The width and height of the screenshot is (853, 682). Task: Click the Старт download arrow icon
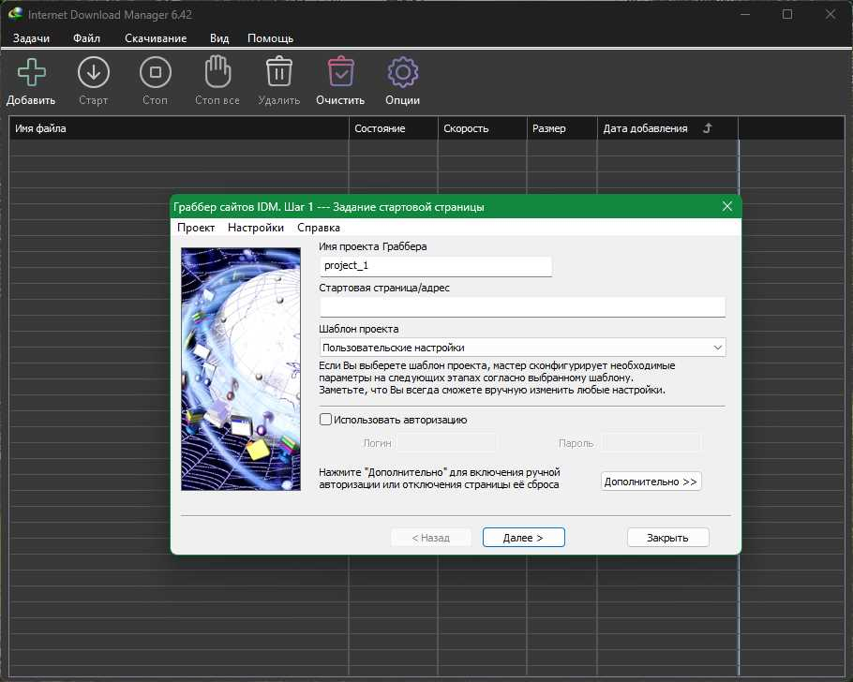94,72
